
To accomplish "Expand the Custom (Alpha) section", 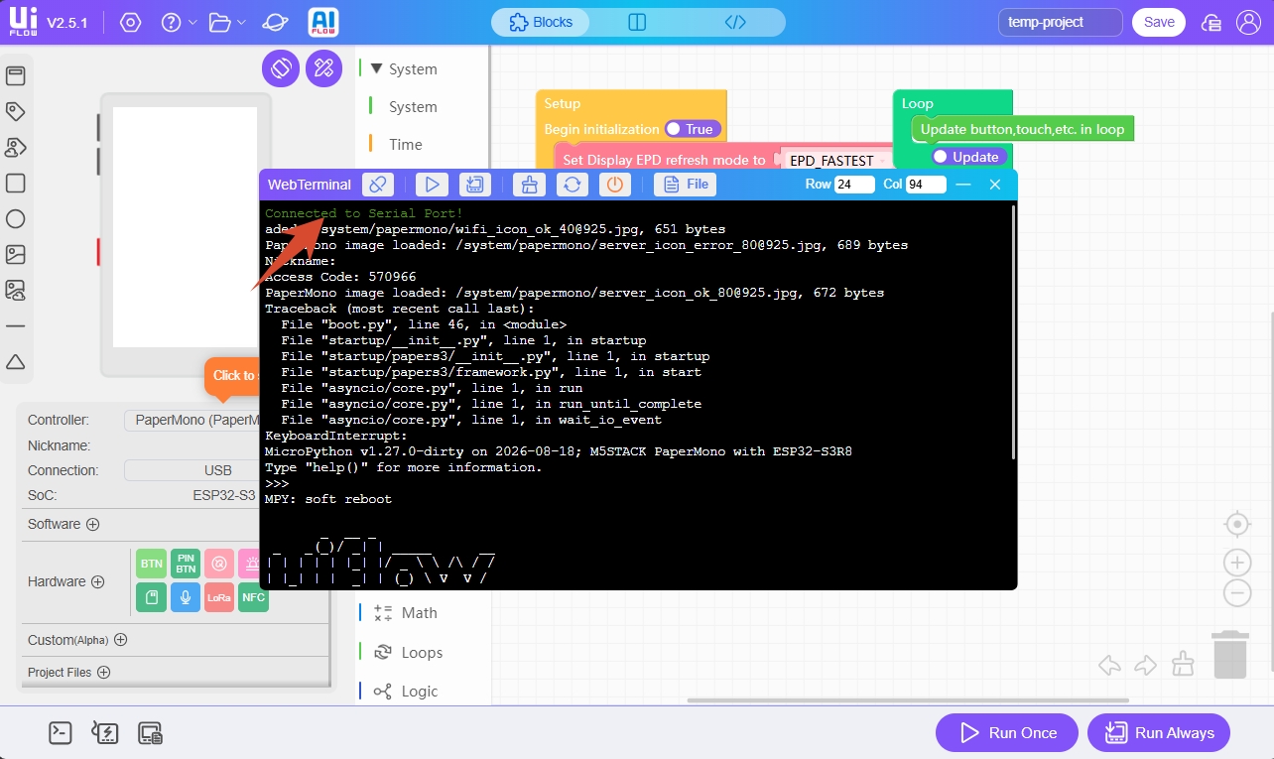I will tap(120, 640).
